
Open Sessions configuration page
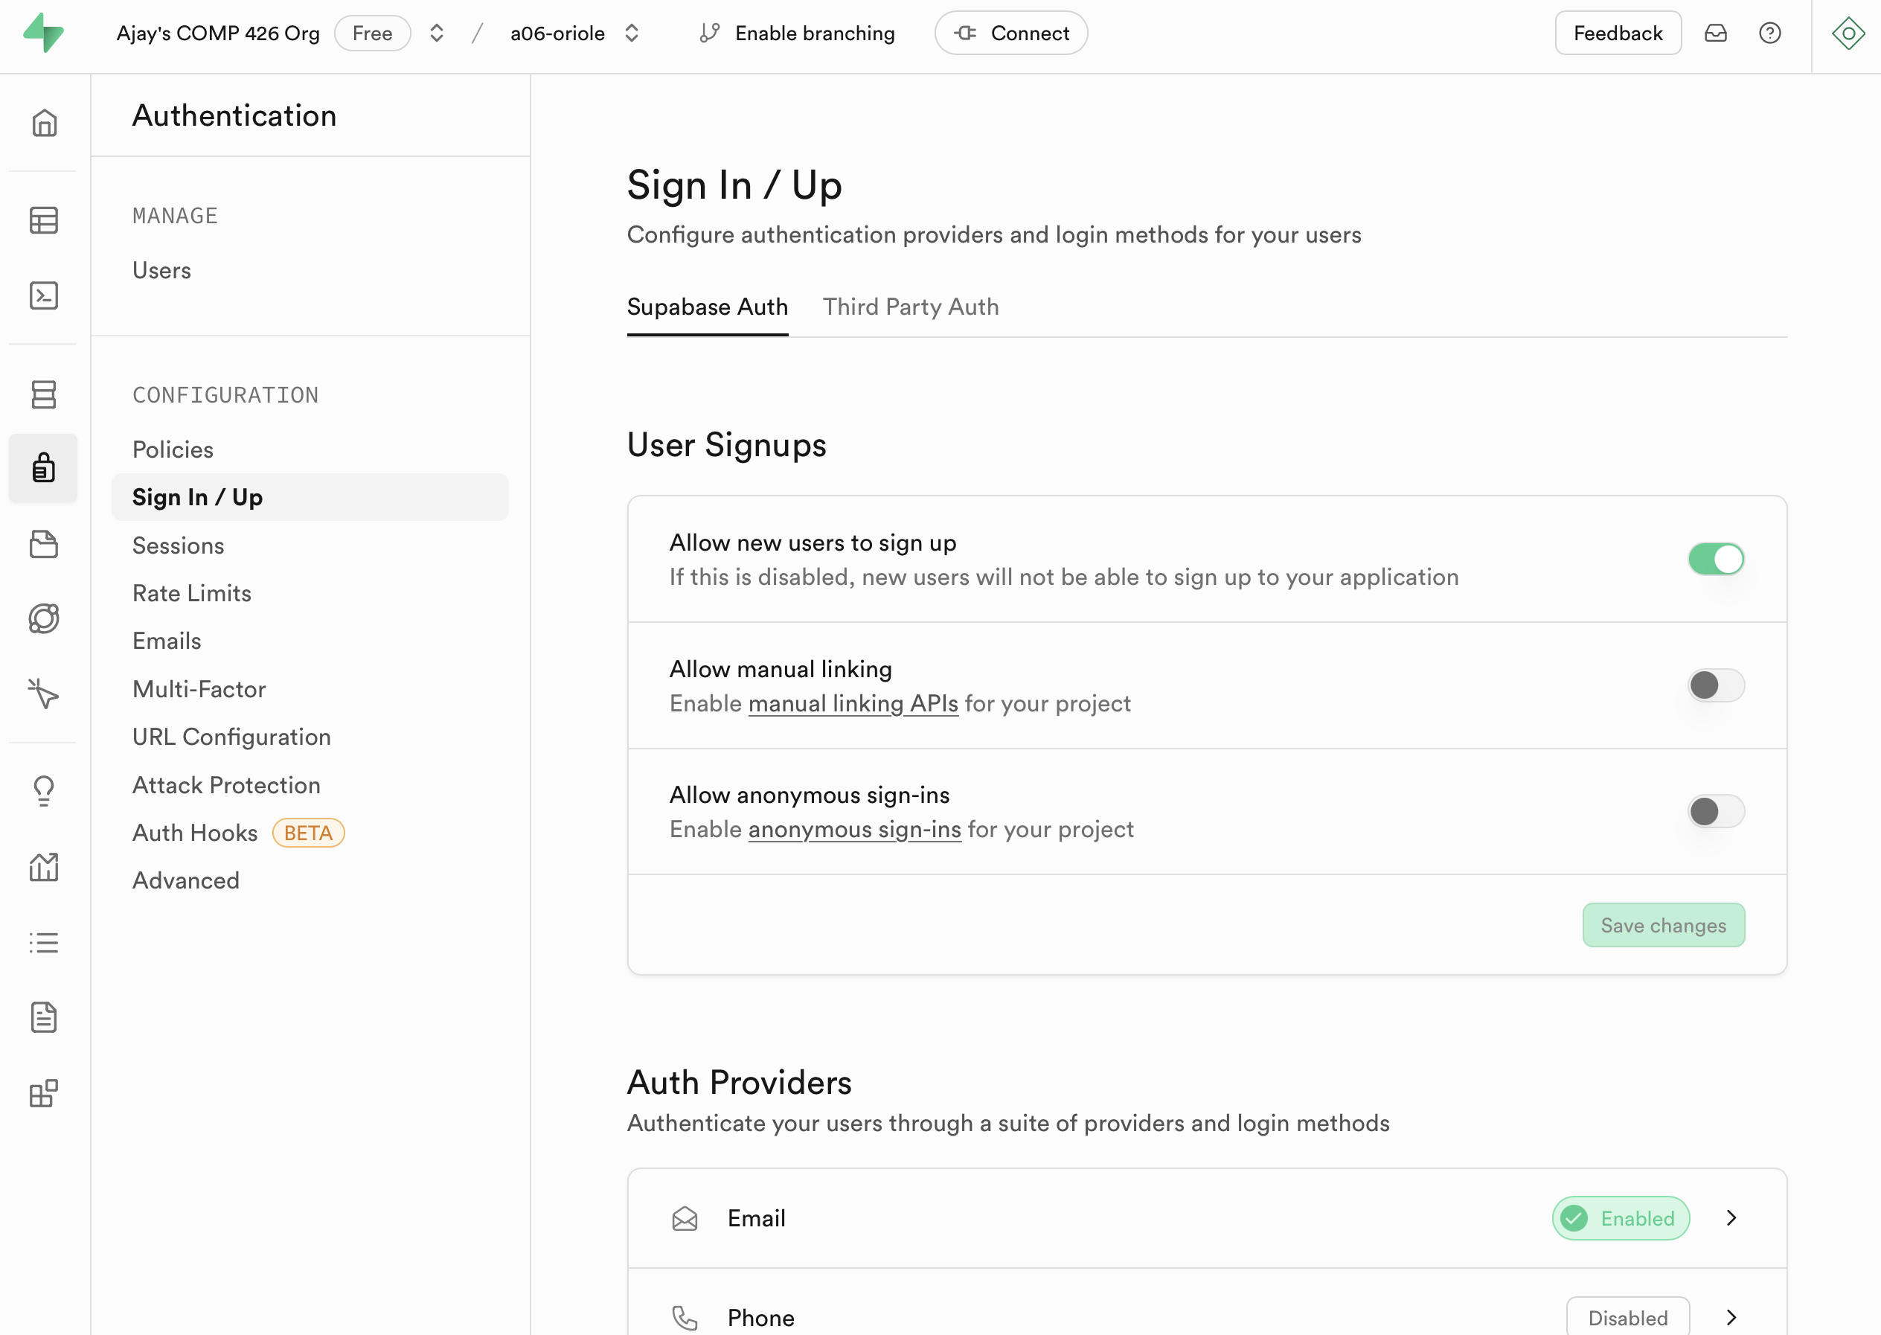coord(179,546)
